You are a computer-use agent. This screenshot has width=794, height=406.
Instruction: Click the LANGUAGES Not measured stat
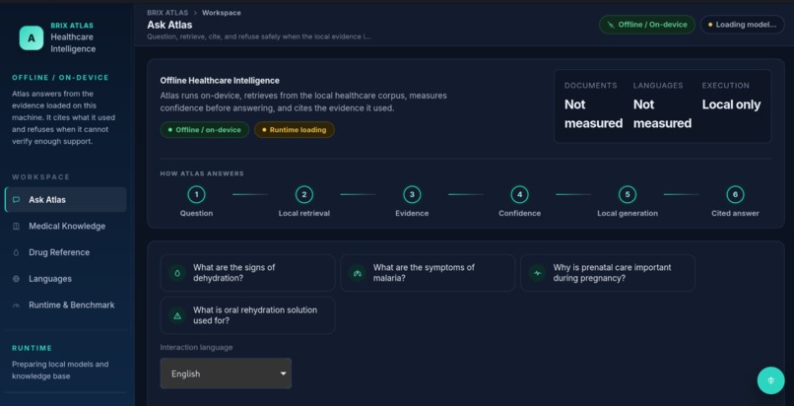(662, 105)
